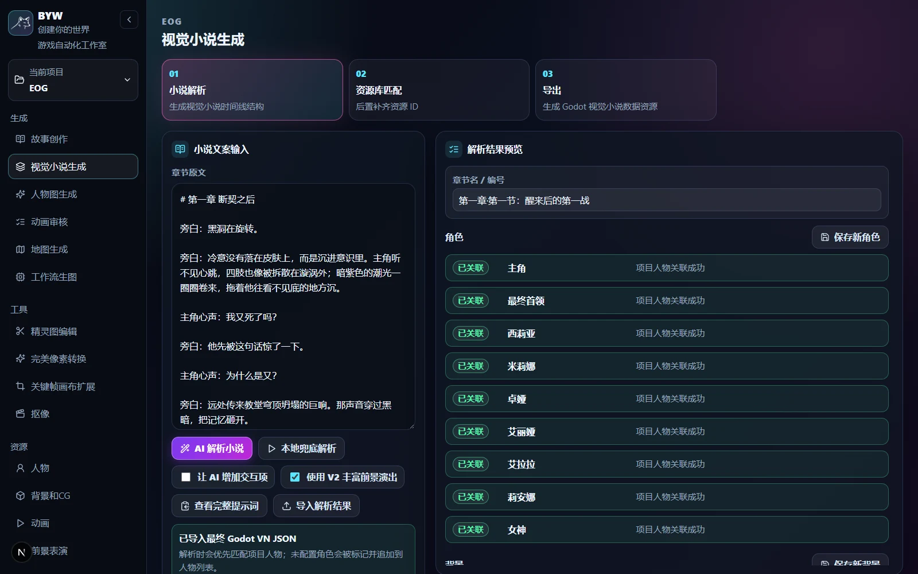This screenshot has width=918, height=574.
Task: Open 工作流生图 sidebar item
Action: 73,277
